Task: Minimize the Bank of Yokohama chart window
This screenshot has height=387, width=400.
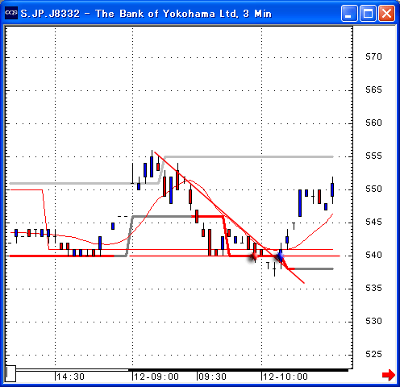Action: pos(349,13)
